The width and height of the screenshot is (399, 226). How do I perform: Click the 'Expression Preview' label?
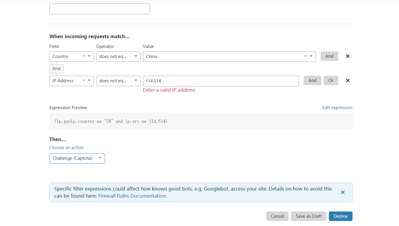point(68,108)
